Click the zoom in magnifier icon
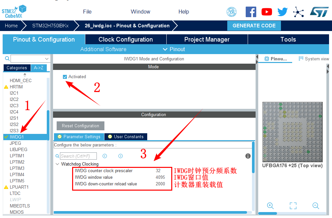 point(270,206)
